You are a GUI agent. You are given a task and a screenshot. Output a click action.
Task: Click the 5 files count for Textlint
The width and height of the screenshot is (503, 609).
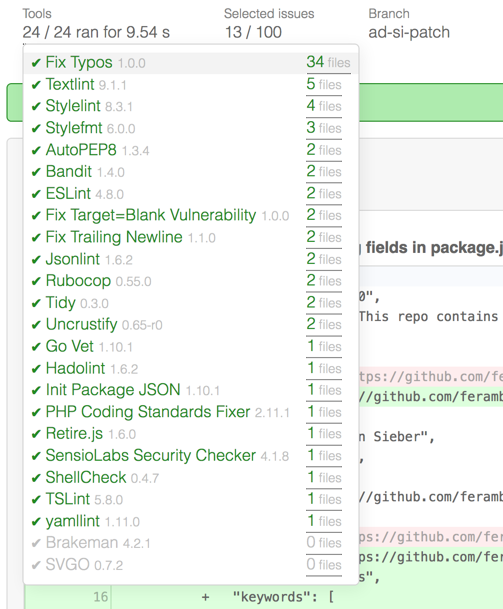324,85
